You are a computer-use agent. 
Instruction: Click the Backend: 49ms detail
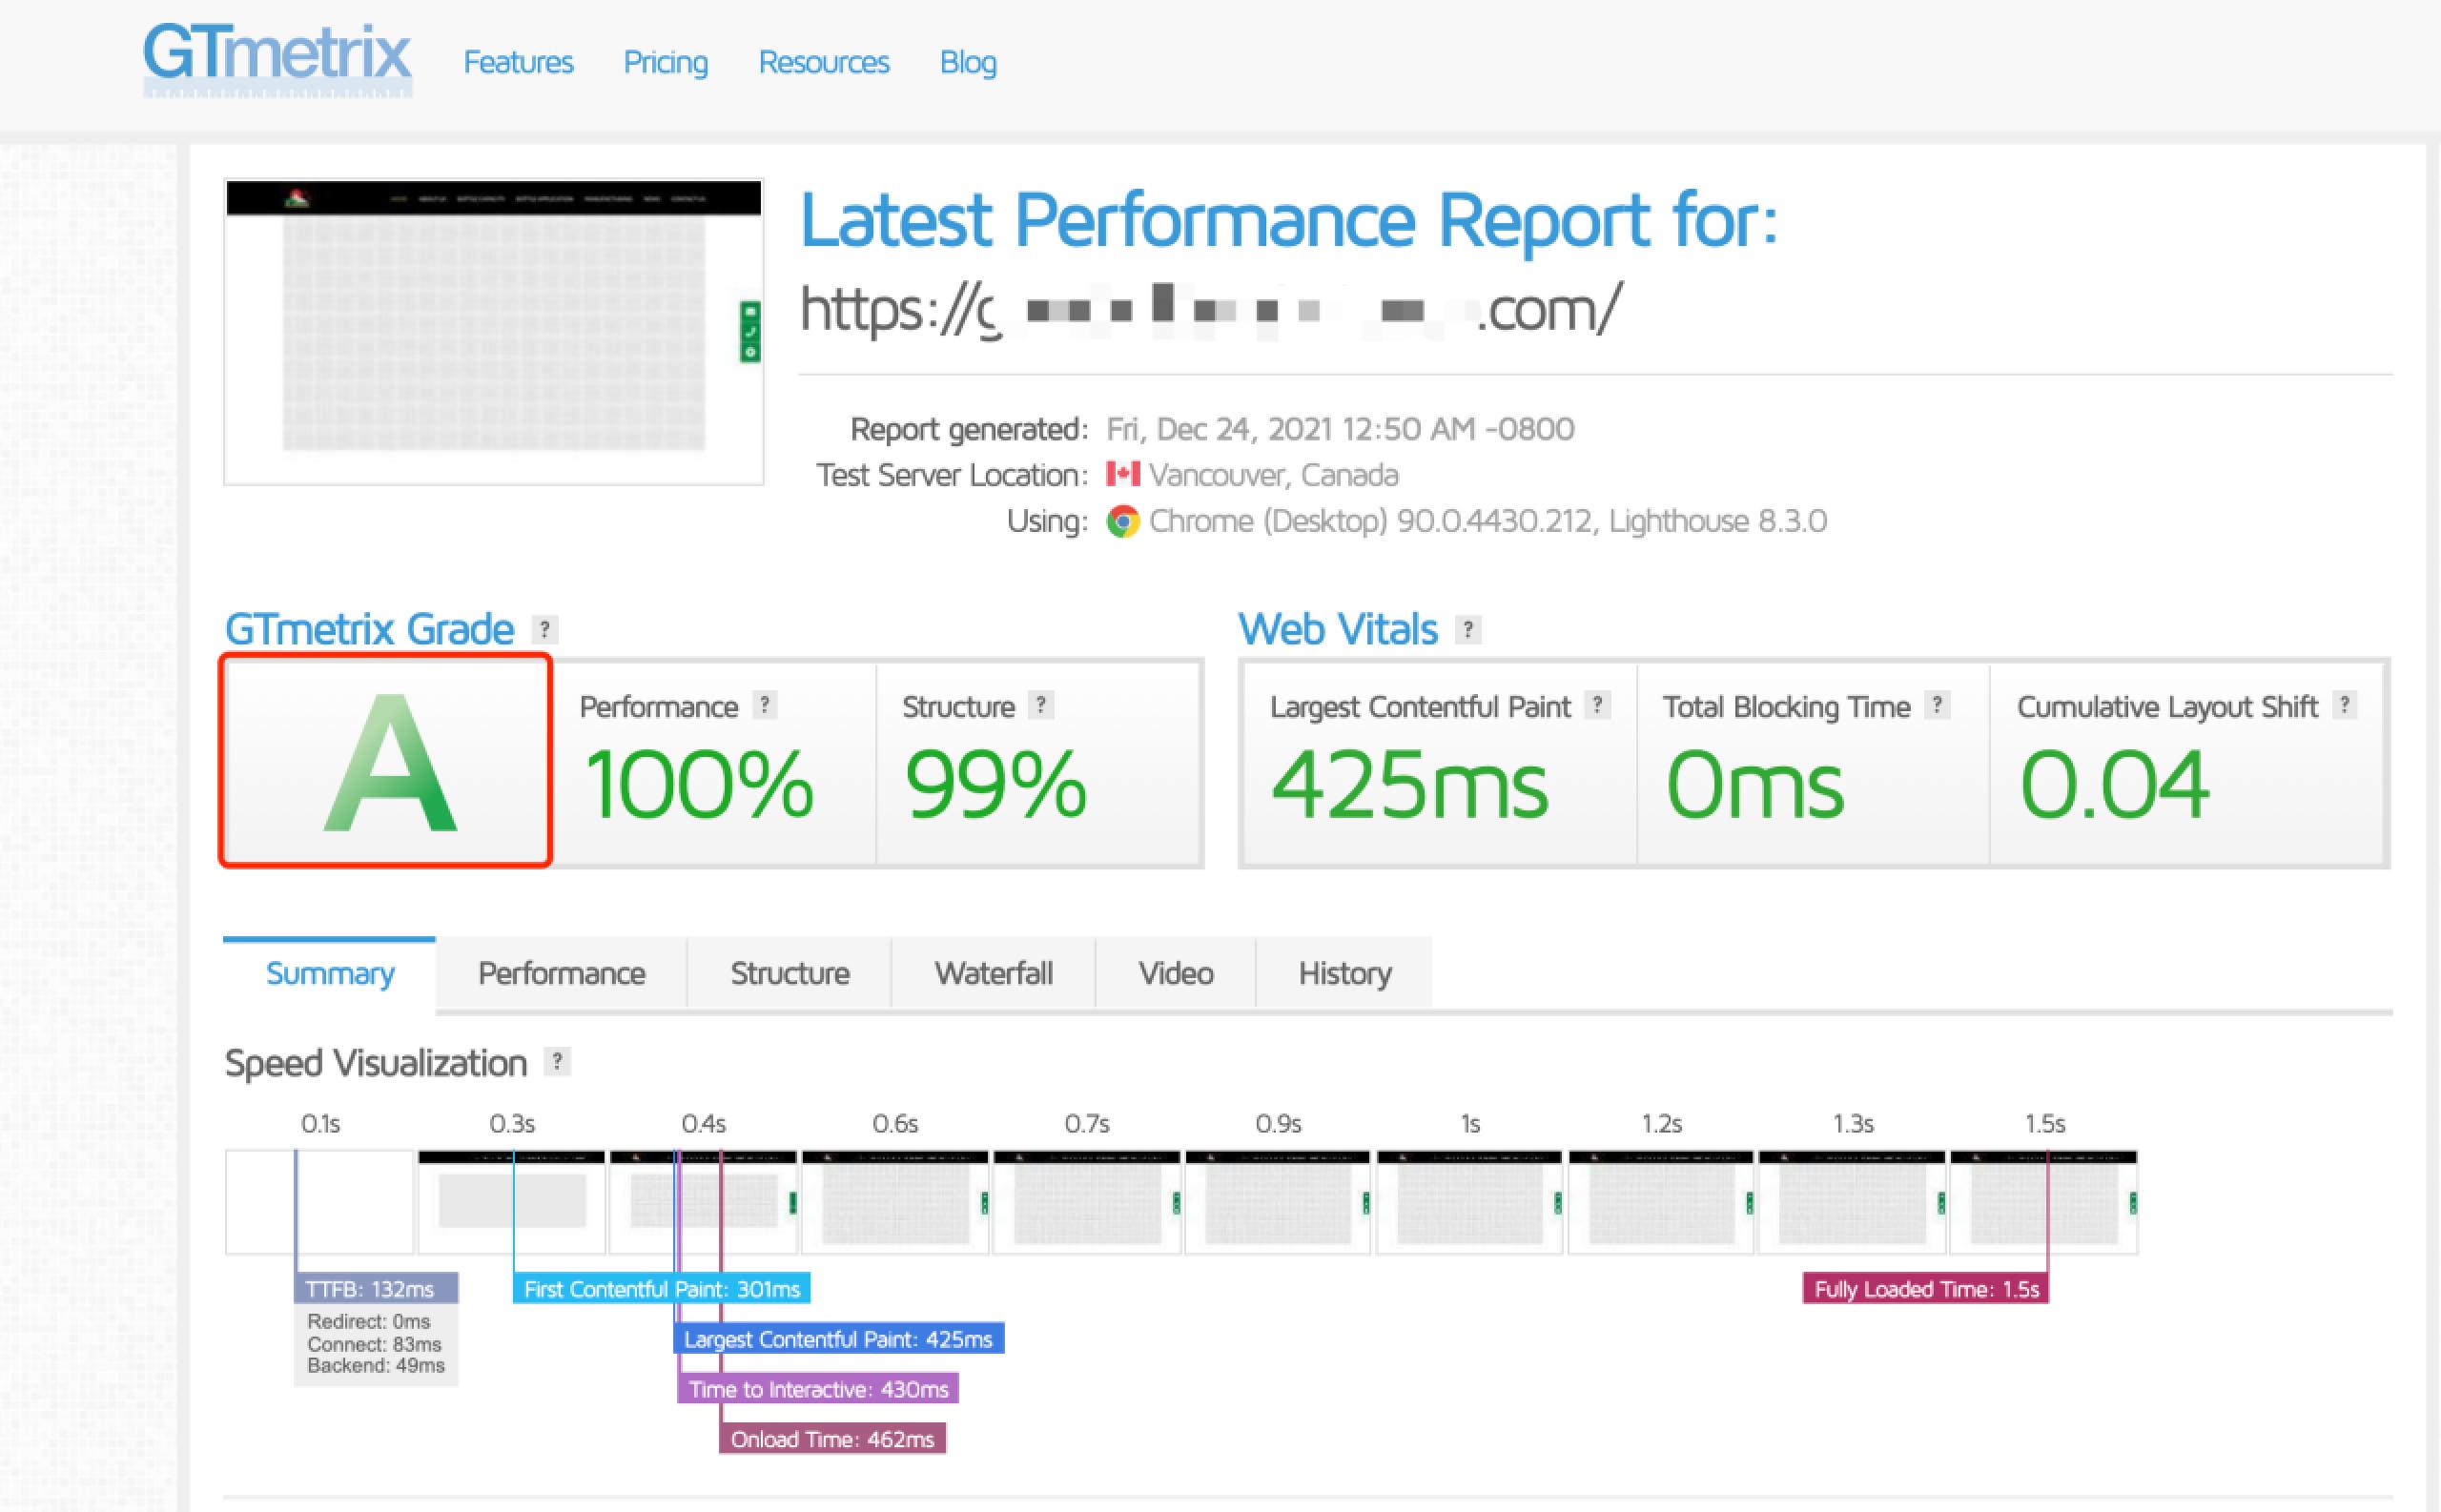(x=376, y=1366)
